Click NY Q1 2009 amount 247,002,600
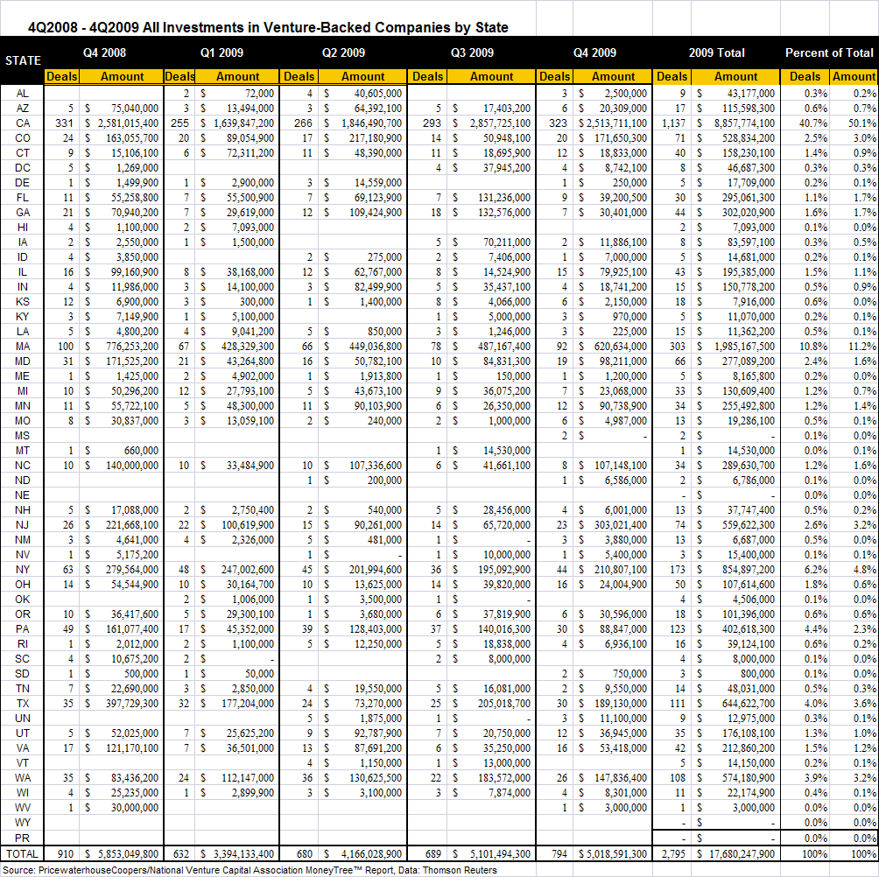Image resolution: width=879 pixels, height=877 pixels. [x=248, y=569]
